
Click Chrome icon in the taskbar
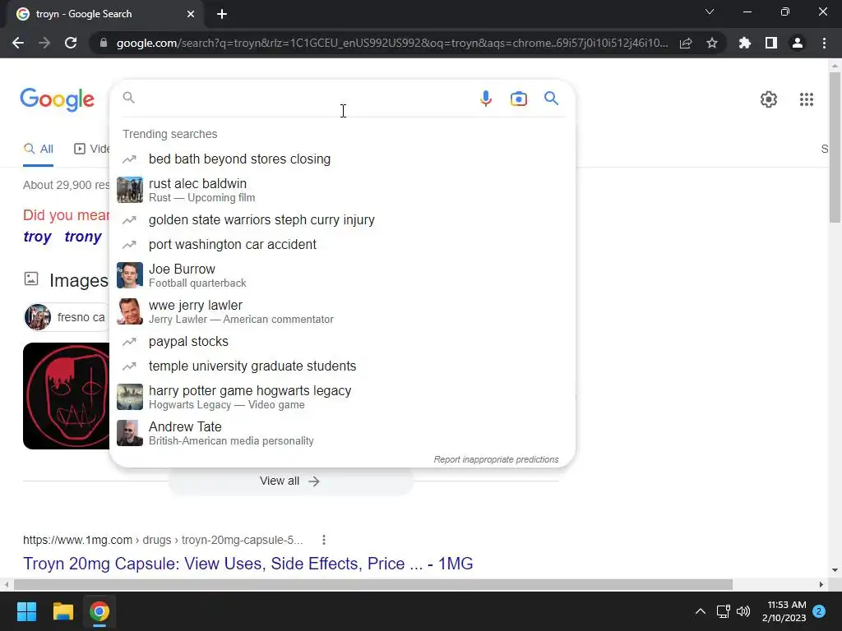(99, 611)
